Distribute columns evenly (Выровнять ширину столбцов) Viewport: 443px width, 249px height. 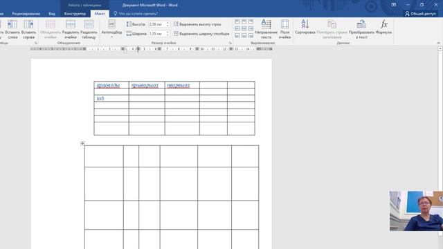(201, 34)
